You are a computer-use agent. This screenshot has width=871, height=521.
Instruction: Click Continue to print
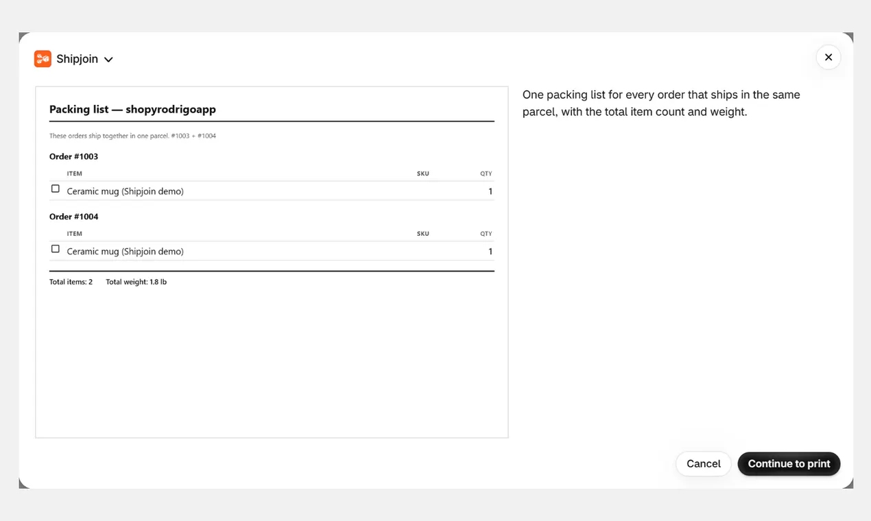[x=789, y=464]
